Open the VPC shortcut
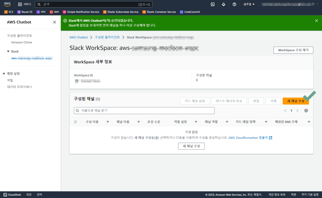The height and width of the screenshot is (198, 322). [x=41, y=12]
